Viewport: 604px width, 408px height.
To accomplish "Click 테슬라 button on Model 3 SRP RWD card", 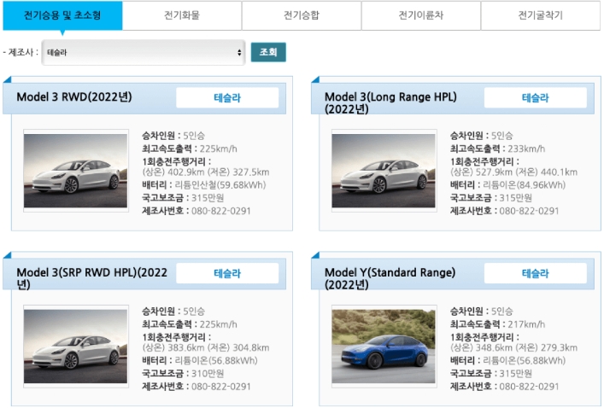I will [x=227, y=273].
